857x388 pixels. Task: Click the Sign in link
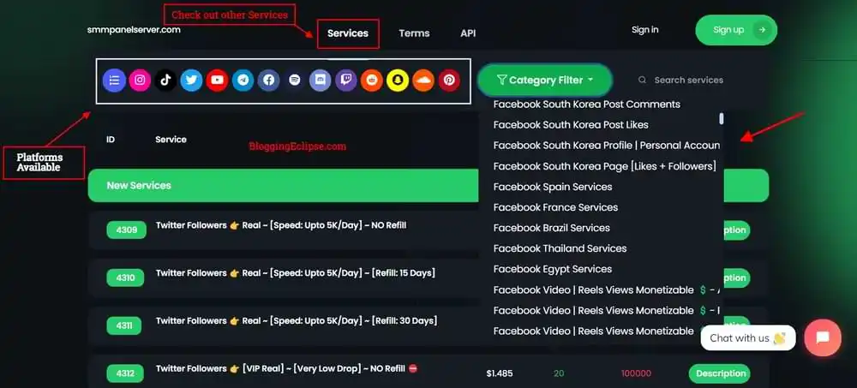click(x=645, y=30)
